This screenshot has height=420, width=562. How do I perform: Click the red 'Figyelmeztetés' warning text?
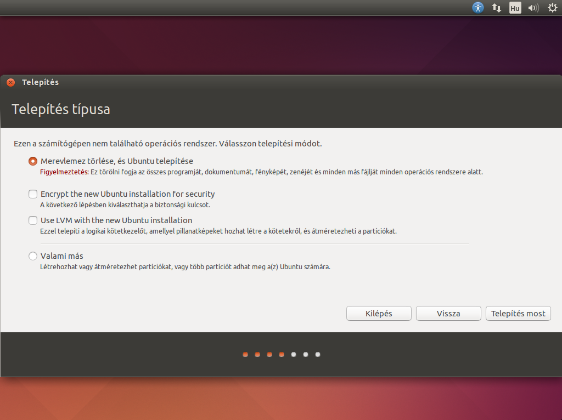(x=64, y=172)
